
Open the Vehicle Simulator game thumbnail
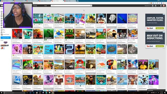91,34
